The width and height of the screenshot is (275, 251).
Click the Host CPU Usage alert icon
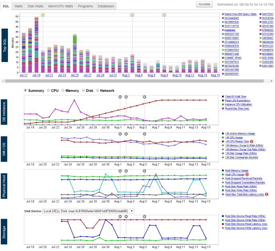246,174
